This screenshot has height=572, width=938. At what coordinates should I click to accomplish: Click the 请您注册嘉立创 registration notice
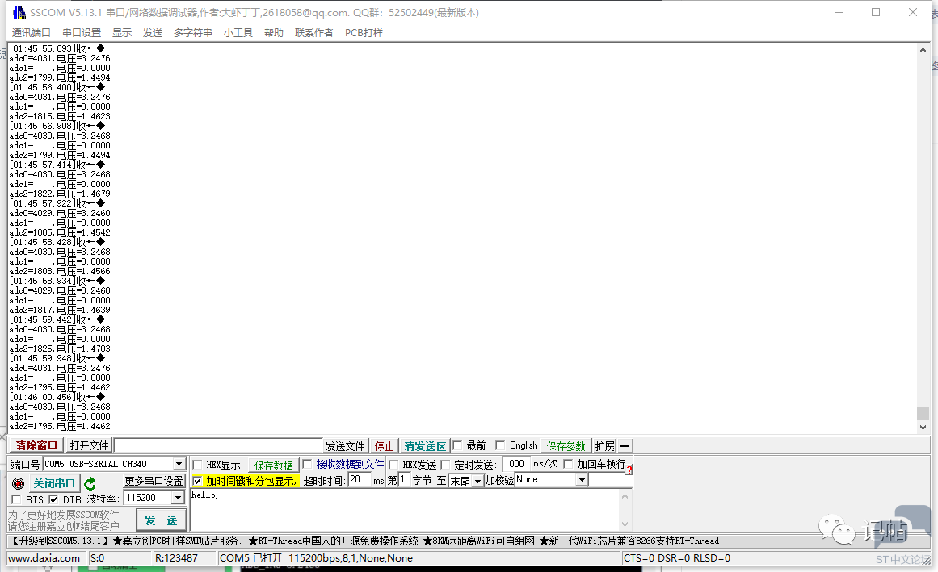pos(63,525)
